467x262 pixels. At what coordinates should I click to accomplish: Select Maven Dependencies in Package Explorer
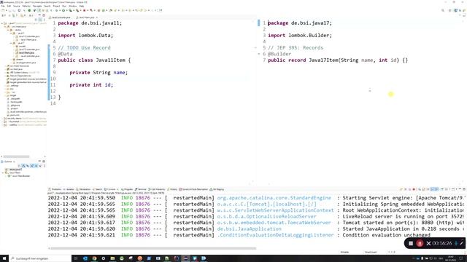point(20,76)
